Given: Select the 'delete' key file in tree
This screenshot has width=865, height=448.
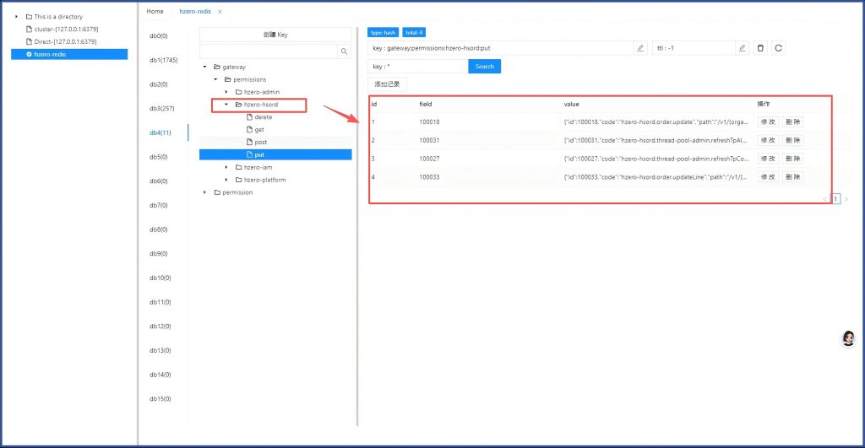Looking at the screenshot, I should click(263, 117).
